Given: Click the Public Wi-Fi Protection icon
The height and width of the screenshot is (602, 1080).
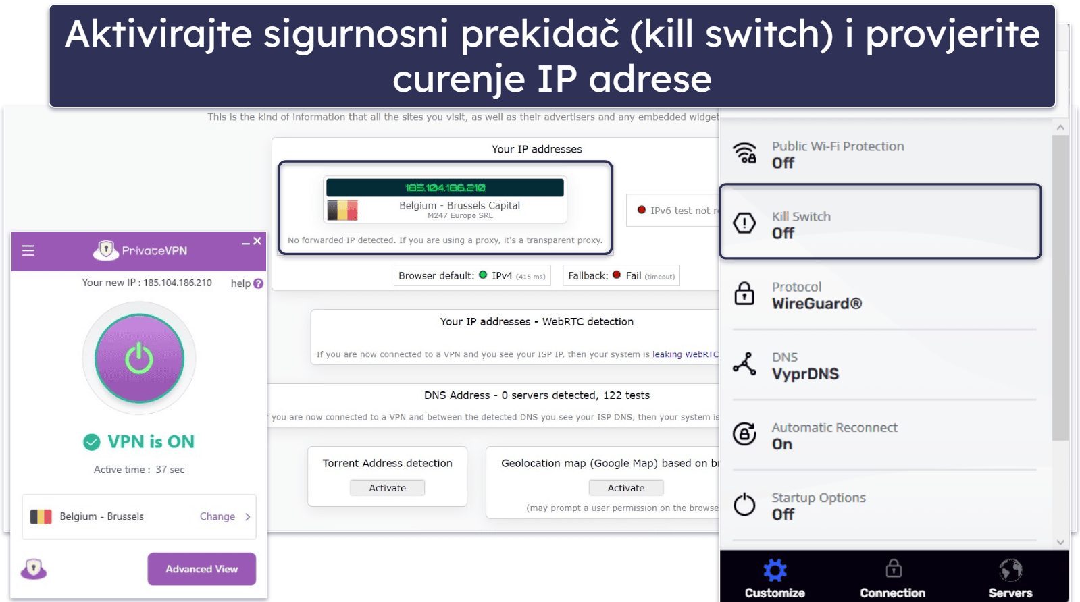Looking at the screenshot, I should coord(745,154).
